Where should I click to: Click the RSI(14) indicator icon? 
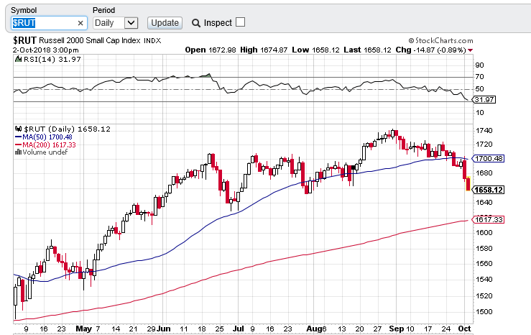pos(18,59)
